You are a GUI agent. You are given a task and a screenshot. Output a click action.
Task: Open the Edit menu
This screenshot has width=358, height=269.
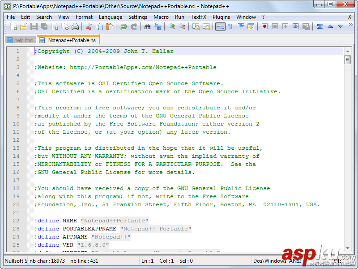click(x=26, y=17)
